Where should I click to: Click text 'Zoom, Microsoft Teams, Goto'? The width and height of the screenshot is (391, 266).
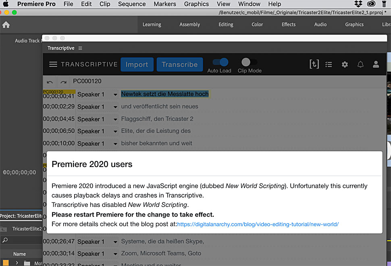click(x=161, y=253)
